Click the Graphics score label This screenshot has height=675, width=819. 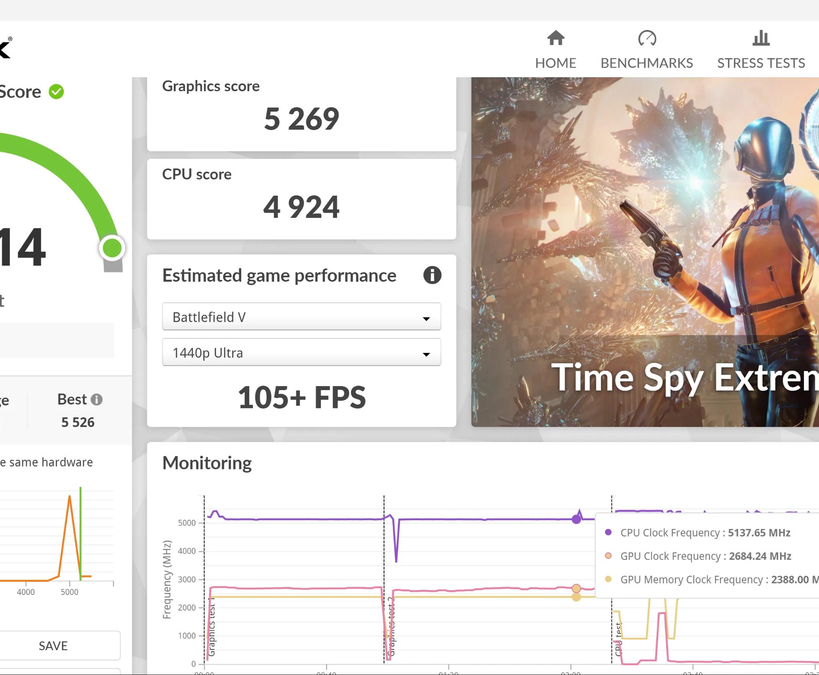[211, 86]
